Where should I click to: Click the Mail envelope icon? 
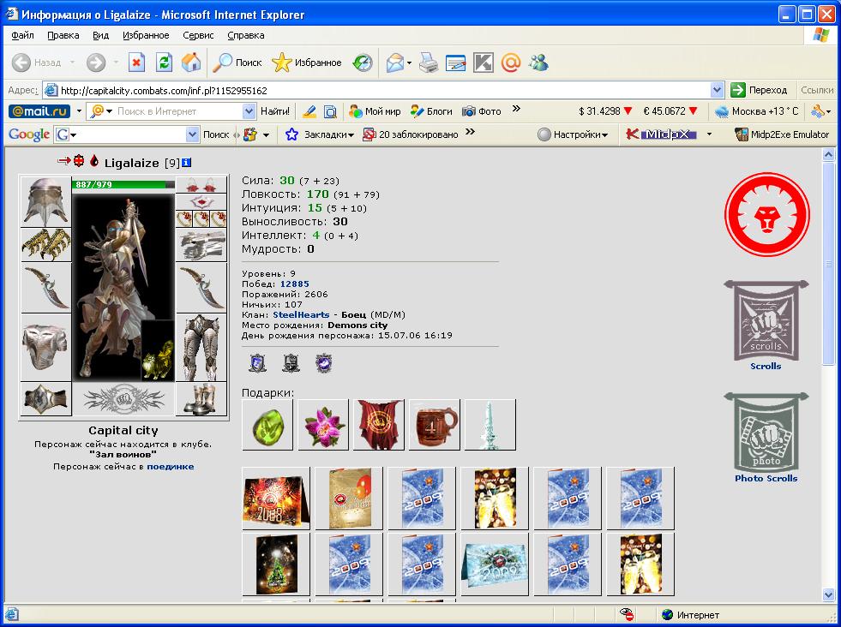pyautogui.click(x=395, y=63)
